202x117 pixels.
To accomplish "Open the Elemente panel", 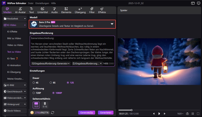I will pyautogui.click(x=66, y=10).
